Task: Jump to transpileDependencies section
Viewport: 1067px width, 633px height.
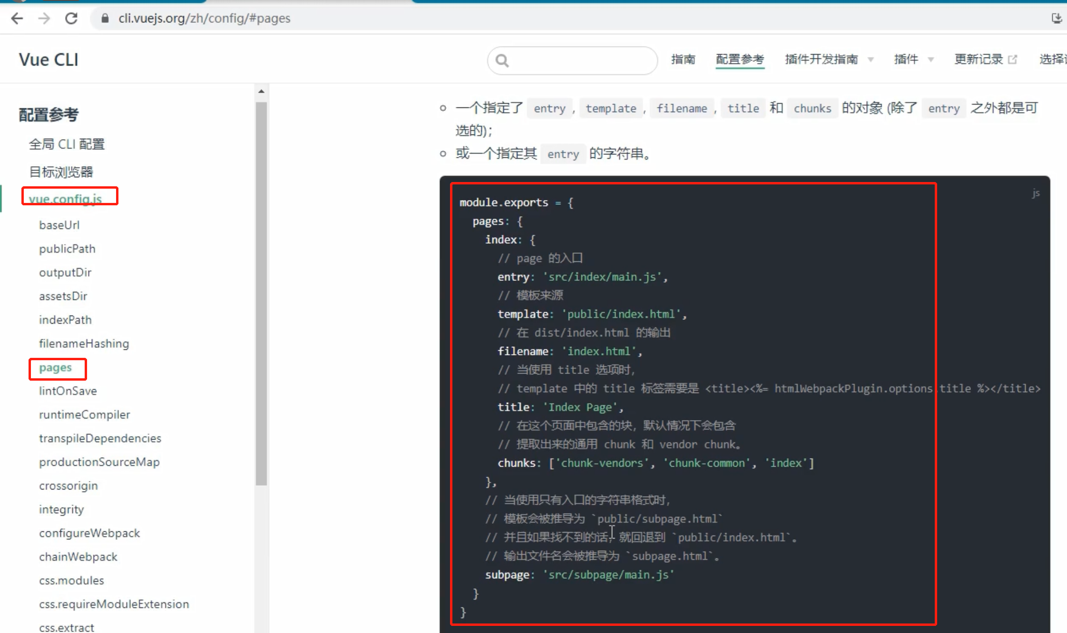Action: 100,438
